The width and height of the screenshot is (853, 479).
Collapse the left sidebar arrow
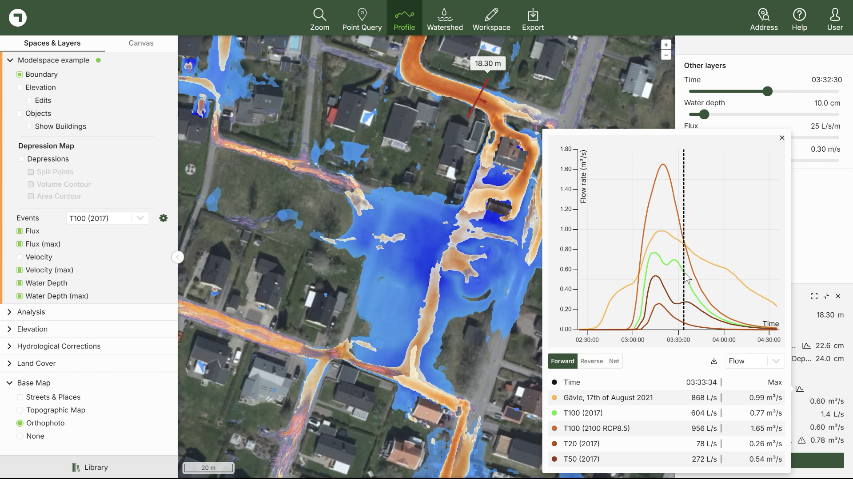[177, 257]
